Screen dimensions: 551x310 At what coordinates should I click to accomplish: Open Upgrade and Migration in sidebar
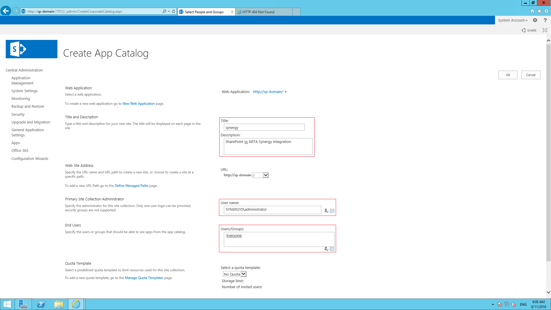tap(31, 122)
